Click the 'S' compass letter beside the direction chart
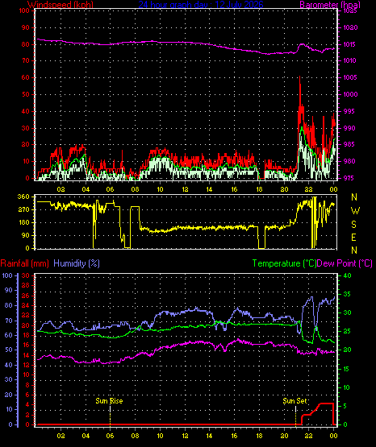This screenshot has width=376, height=447. point(353,225)
